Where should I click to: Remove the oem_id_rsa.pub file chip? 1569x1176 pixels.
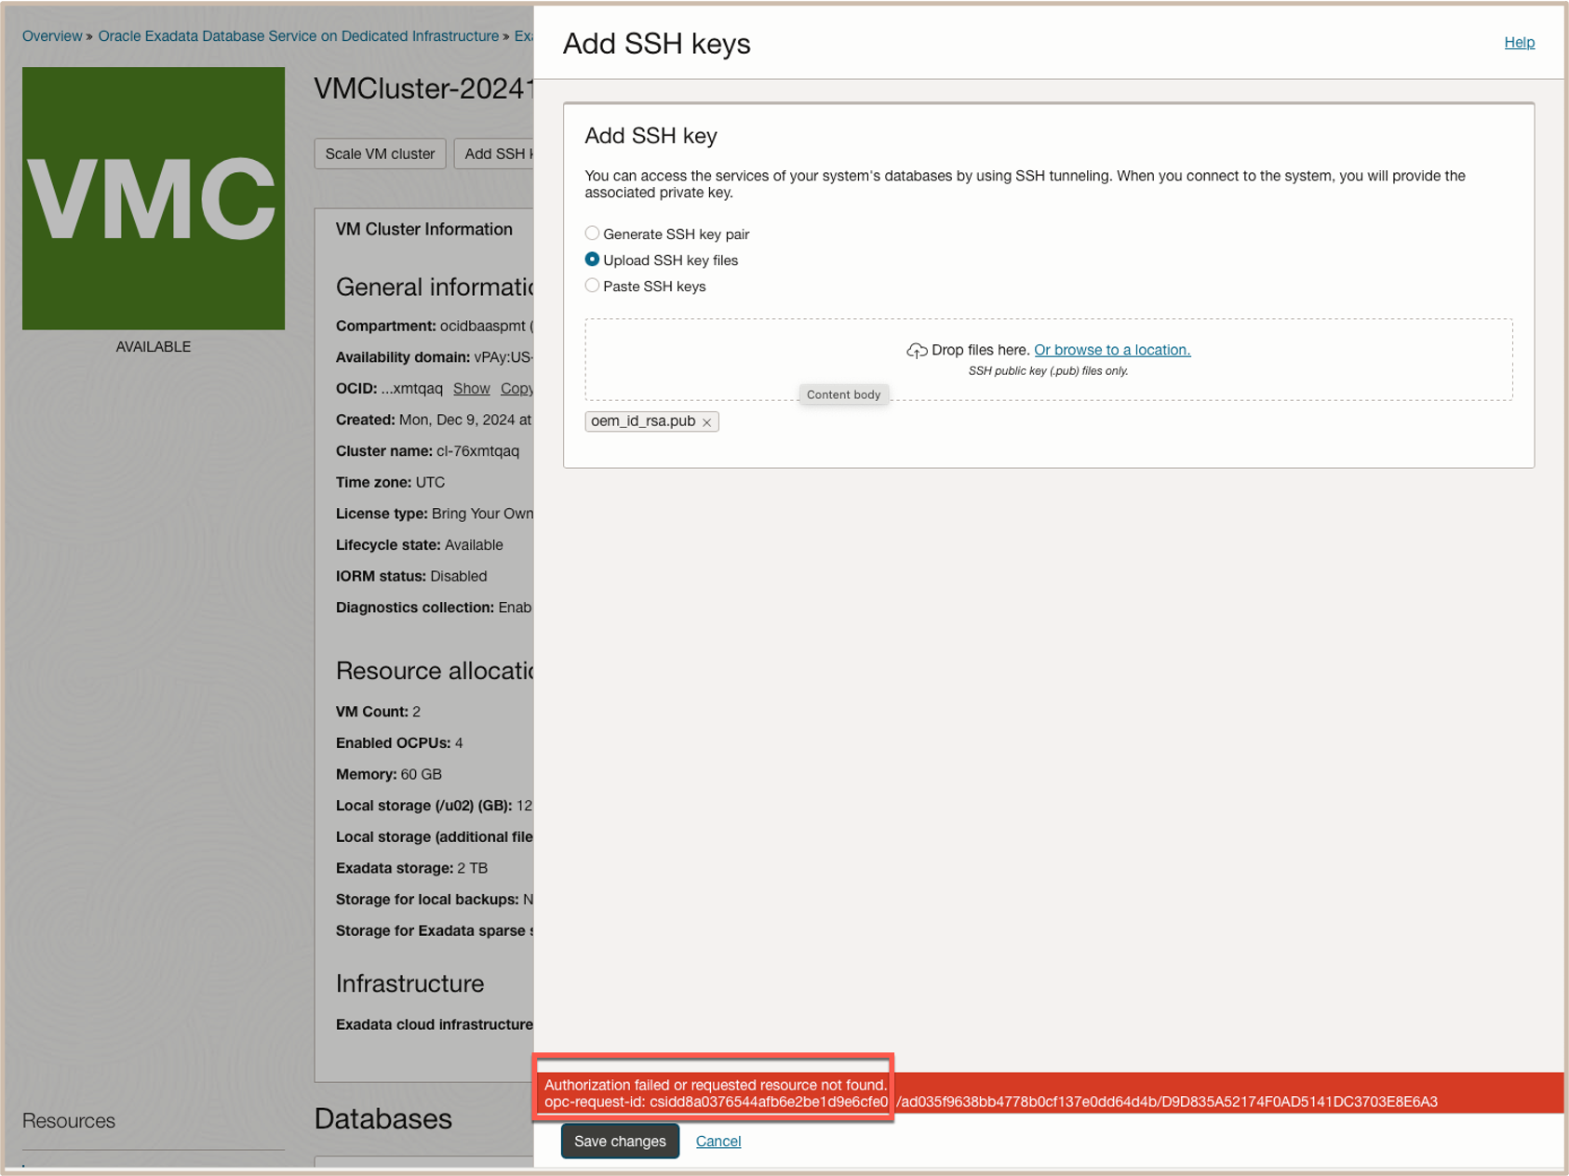tap(707, 422)
